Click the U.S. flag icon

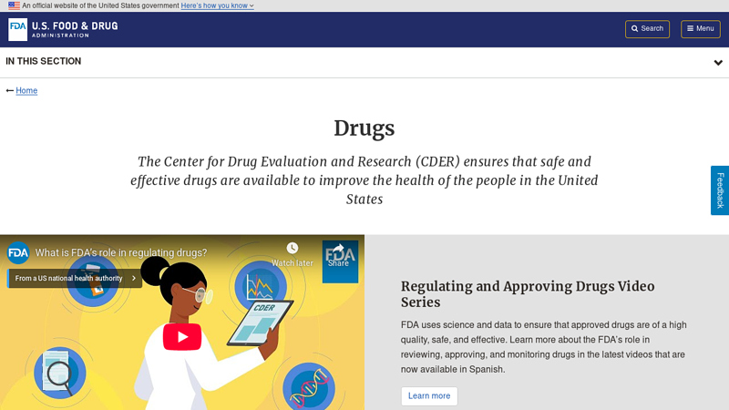click(14, 5)
